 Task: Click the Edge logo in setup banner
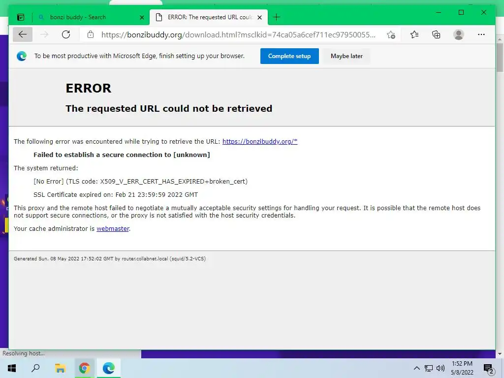(x=22, y=56)
